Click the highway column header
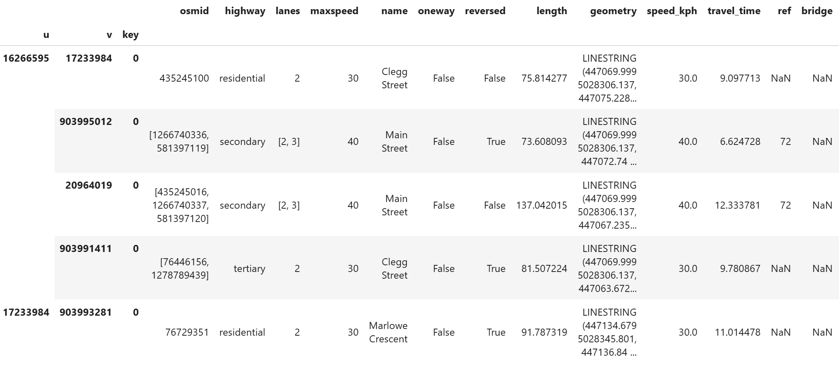Image resolution: width=839 pixels, height=369 pixels. pyautogui.click(x=245, y=11)
